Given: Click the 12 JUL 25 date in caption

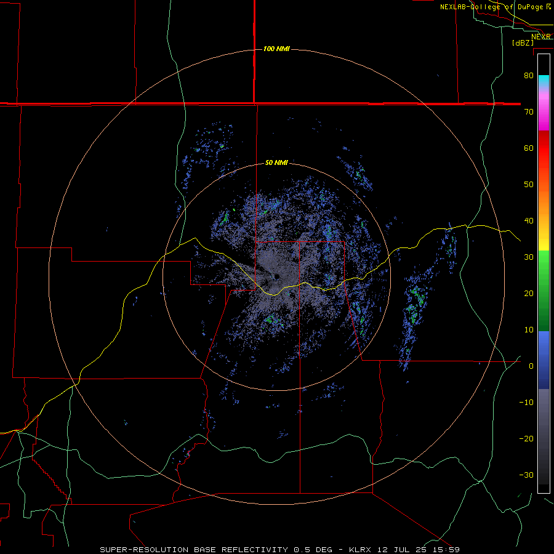Looking at the screenshot, I should pyautogui.click(x=402, y=550).
